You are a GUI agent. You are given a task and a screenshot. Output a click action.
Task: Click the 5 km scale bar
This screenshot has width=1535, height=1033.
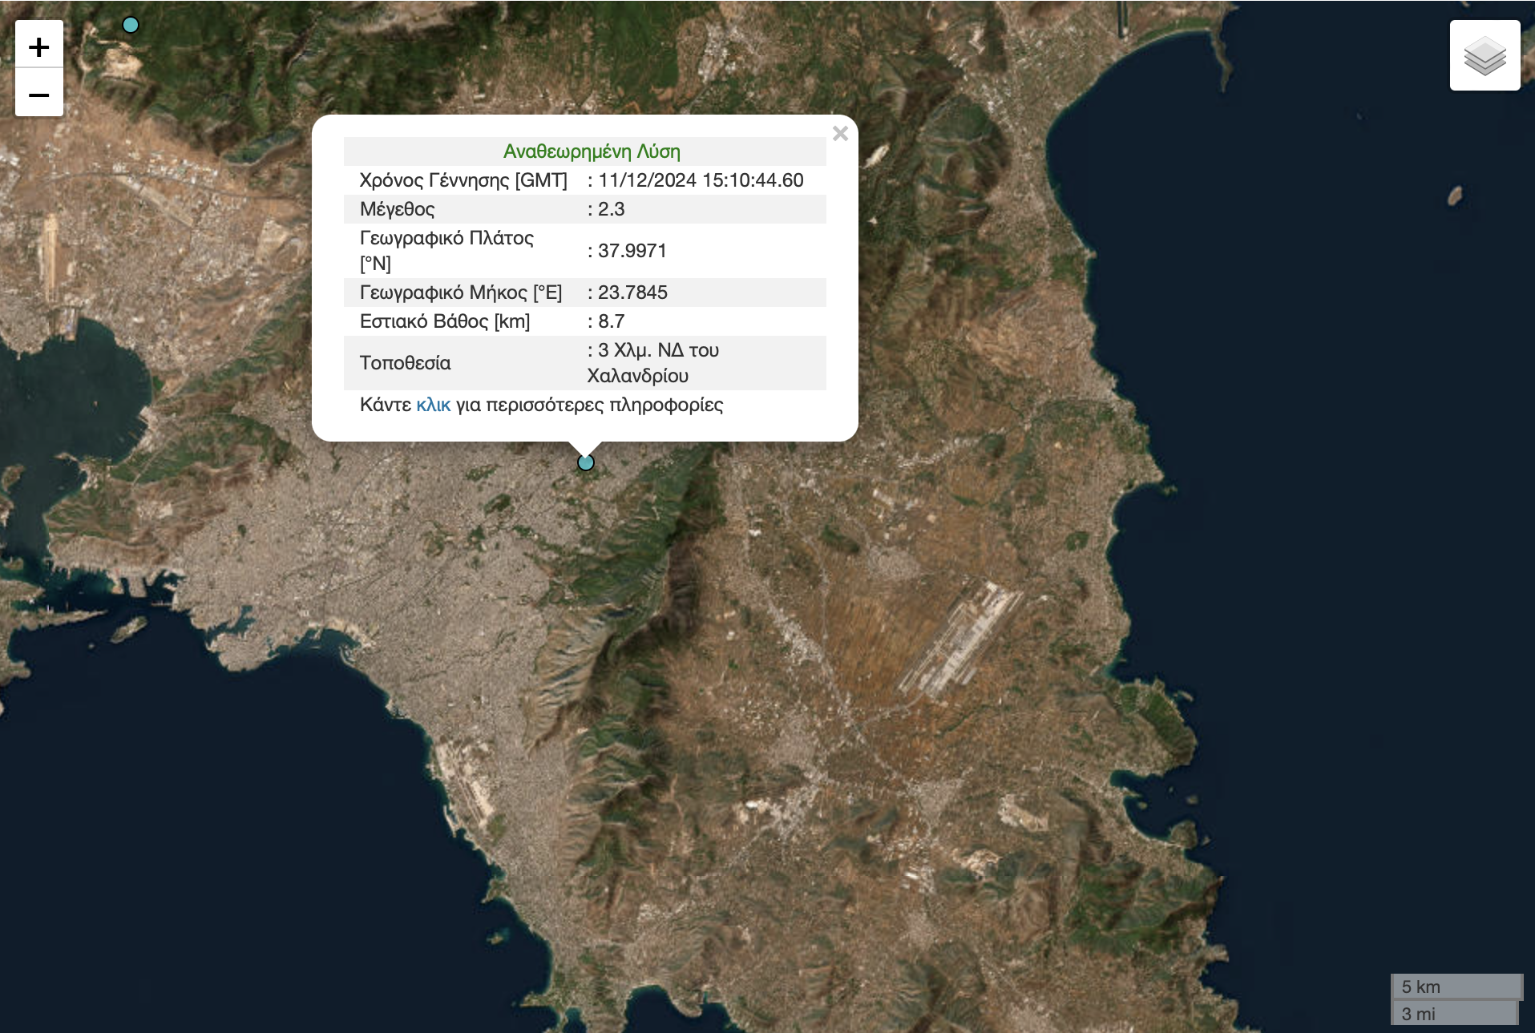coord(1456,987)
